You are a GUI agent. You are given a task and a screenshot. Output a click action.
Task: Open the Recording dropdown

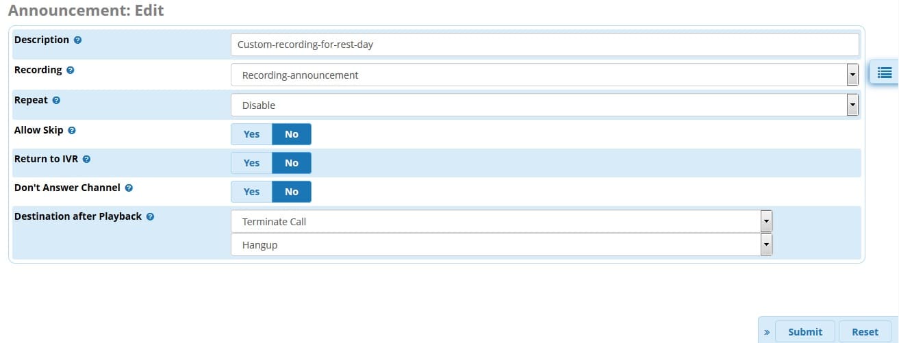coord(545,75)
